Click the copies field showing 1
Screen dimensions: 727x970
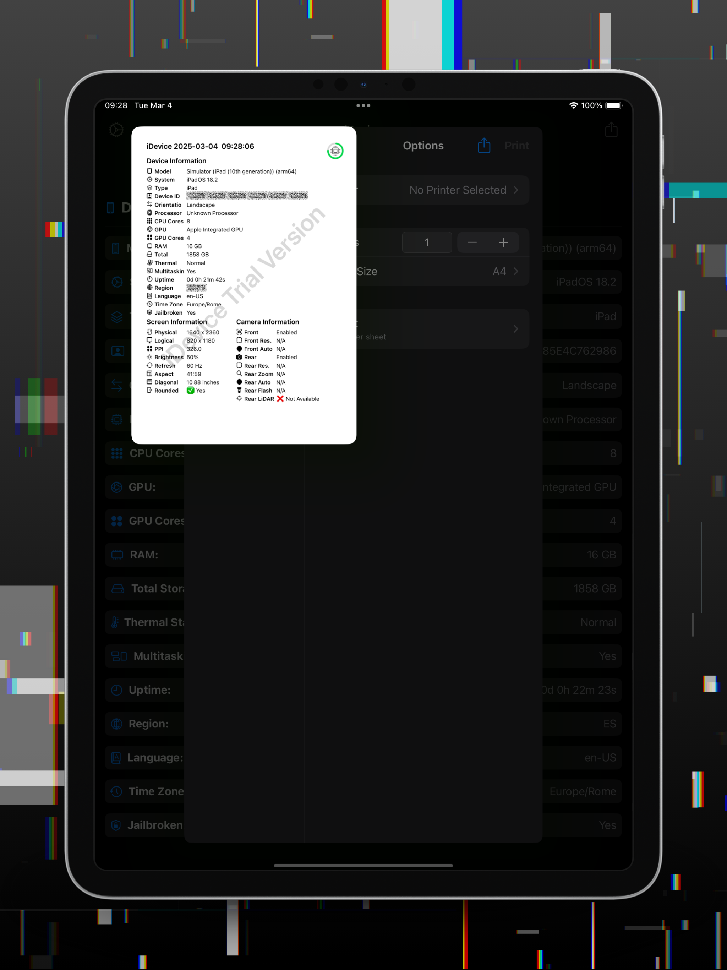[427, 242]
